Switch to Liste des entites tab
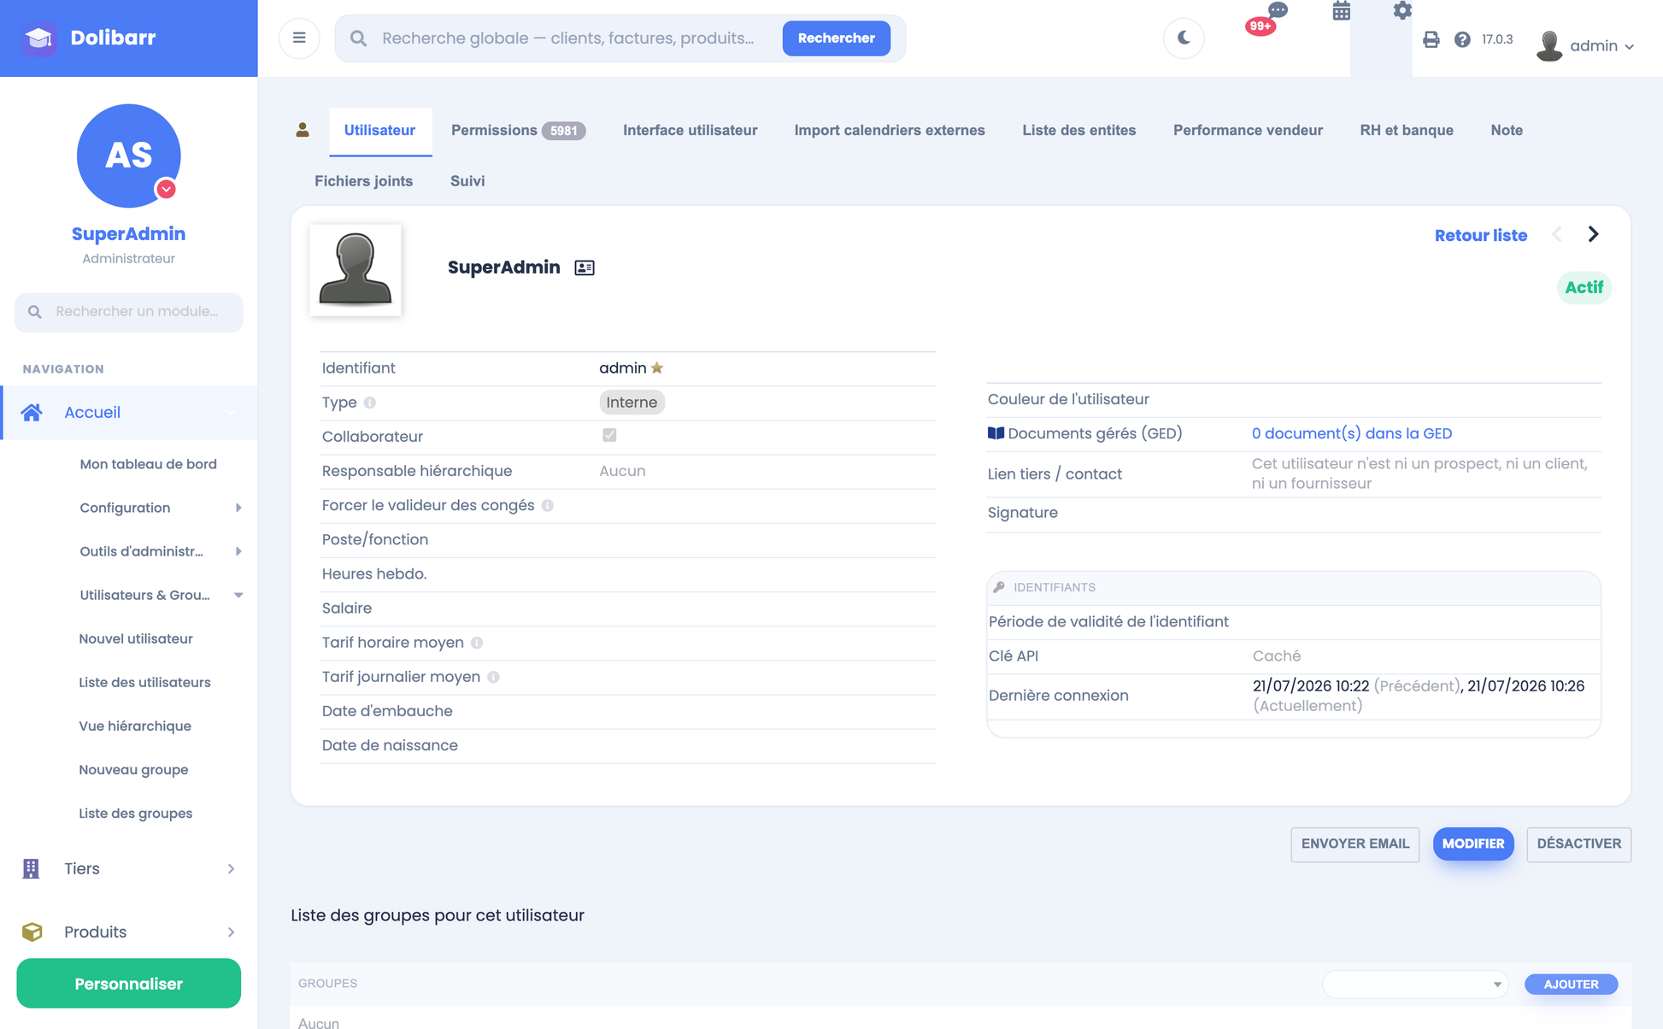1663x1029 pixels. (x=1078, y=130)
